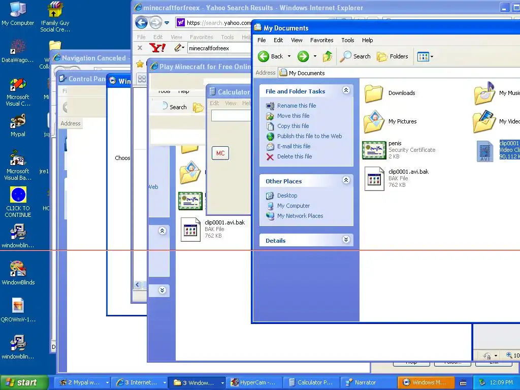Select the My Pictures folder icon

coord(374,121)
